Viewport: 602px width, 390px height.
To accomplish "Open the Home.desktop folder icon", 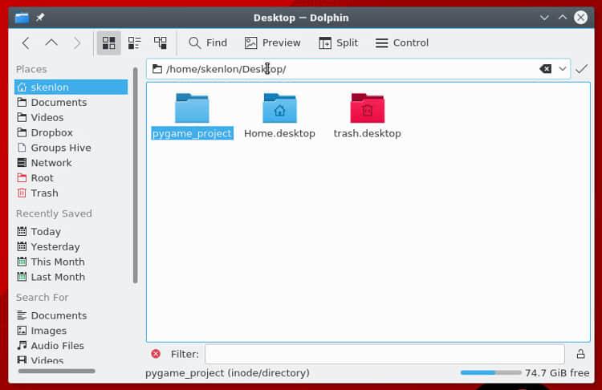I will pyautogui.click(x=279, y=109).
